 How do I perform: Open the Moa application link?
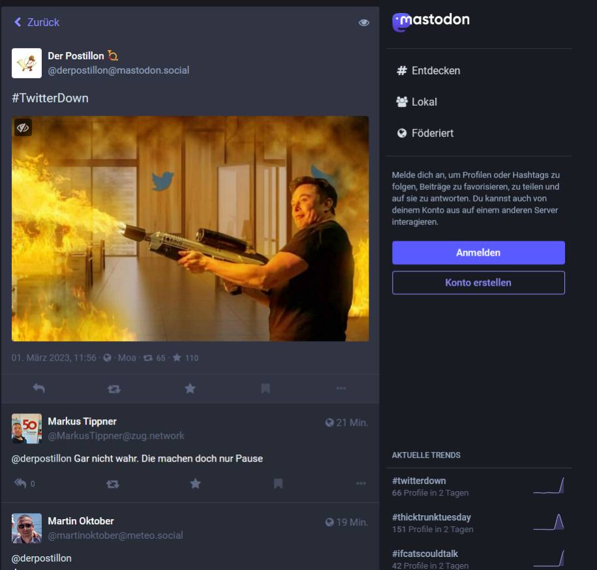(x=127, y=357)
